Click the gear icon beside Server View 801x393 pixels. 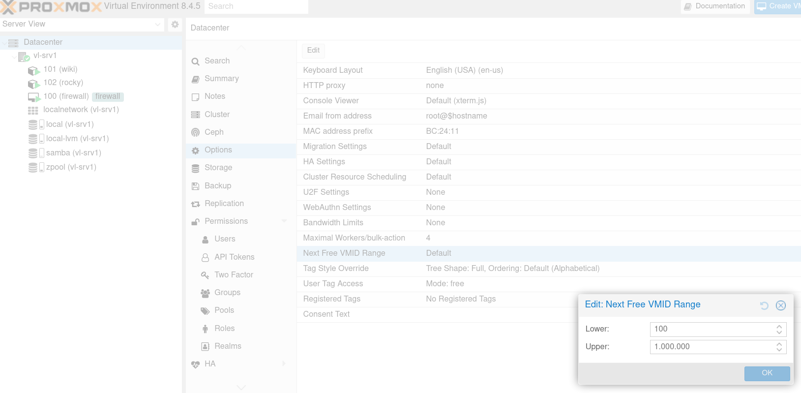(x=175, y=24)
